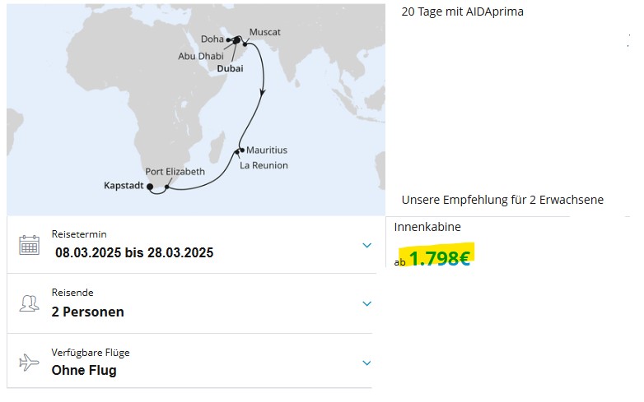Click the 20 Tage mit AIDAprima heading
This screenshot has height=402, width=644.
[x=463, y=12]
